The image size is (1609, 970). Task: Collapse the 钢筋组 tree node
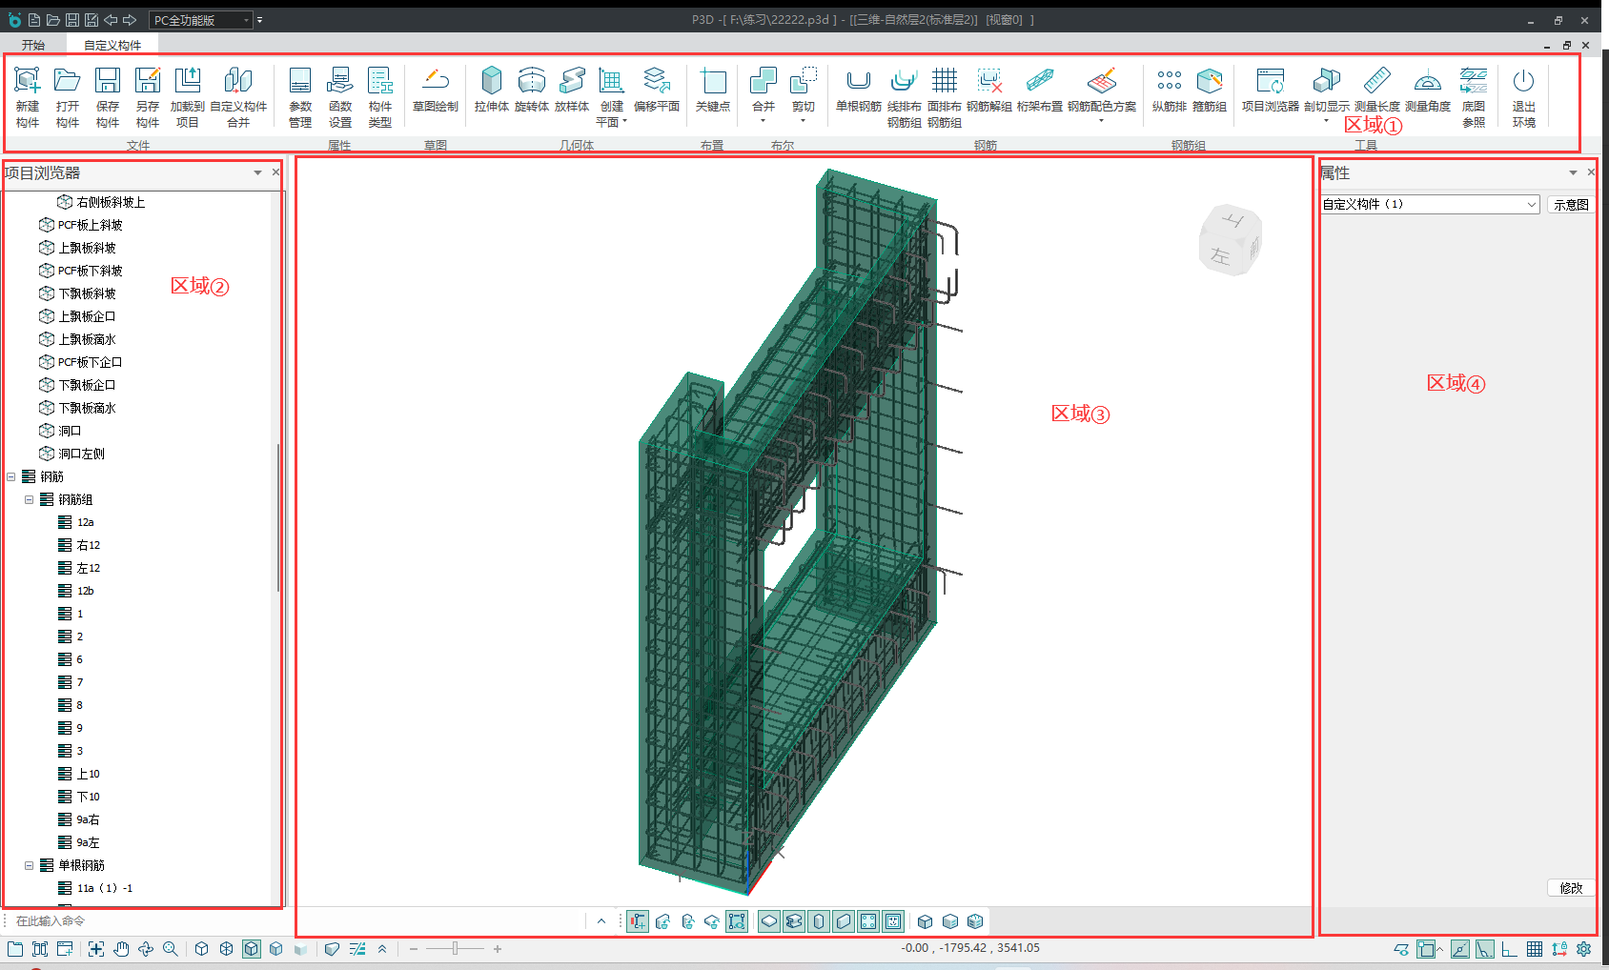pos(30,499)
